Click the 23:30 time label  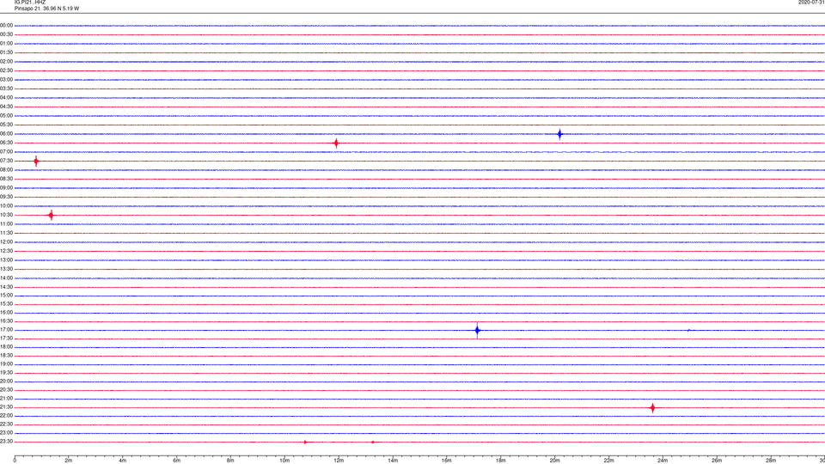6,442
